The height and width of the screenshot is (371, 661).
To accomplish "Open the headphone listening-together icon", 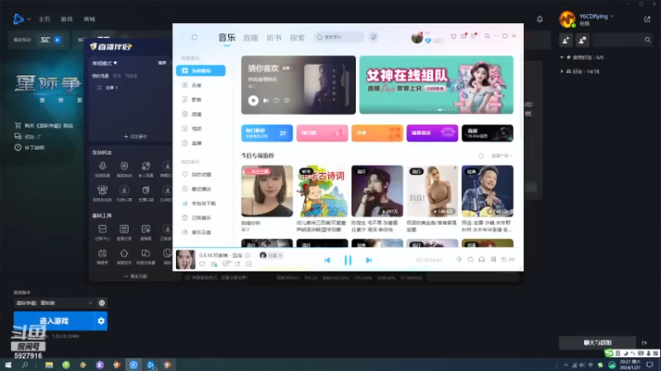I will click(x=482, y=260).
